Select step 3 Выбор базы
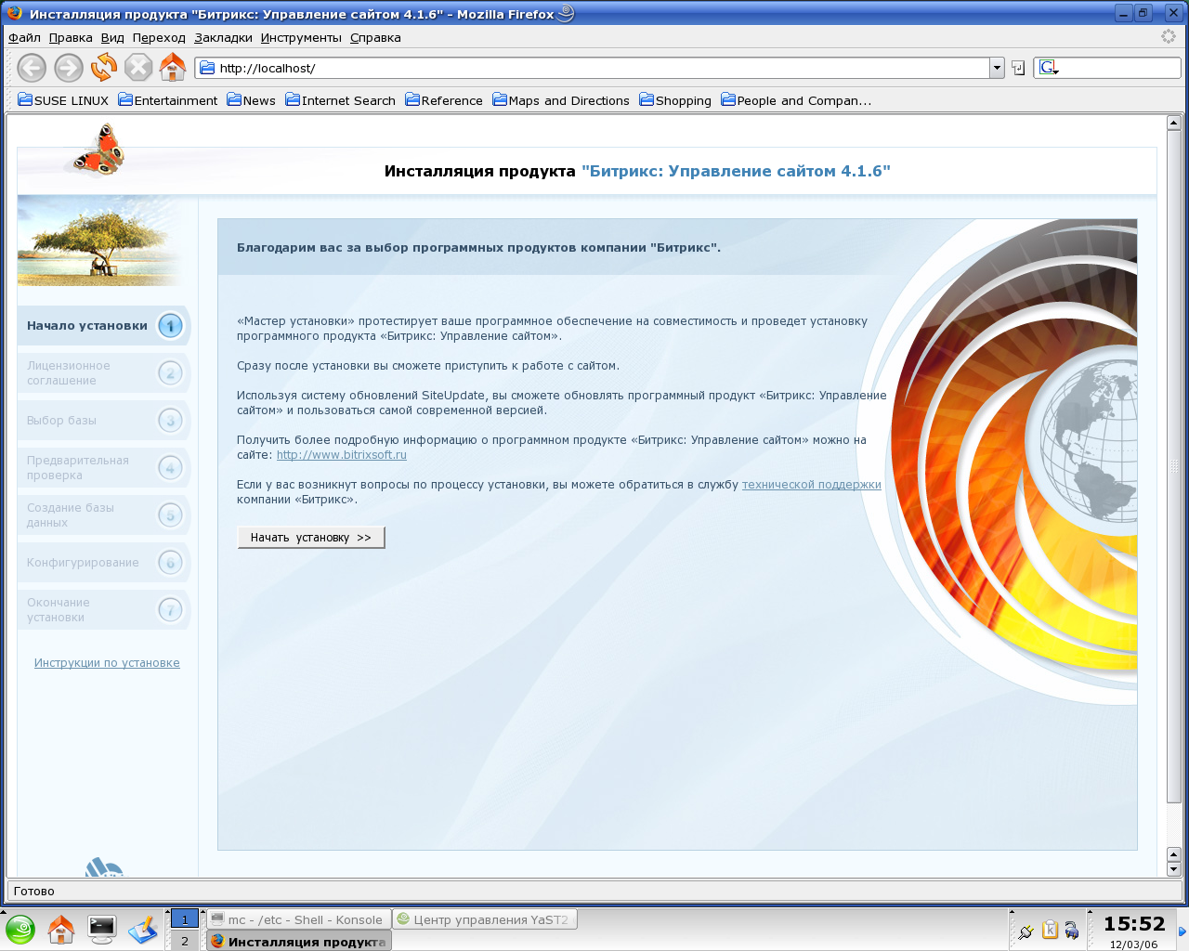 pos(103,421)
